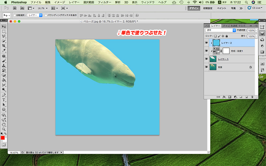This screenshot has height=166, width=266.
Task: Hide レイヤー 2 using its eye icon
Action: coord(207,43)
